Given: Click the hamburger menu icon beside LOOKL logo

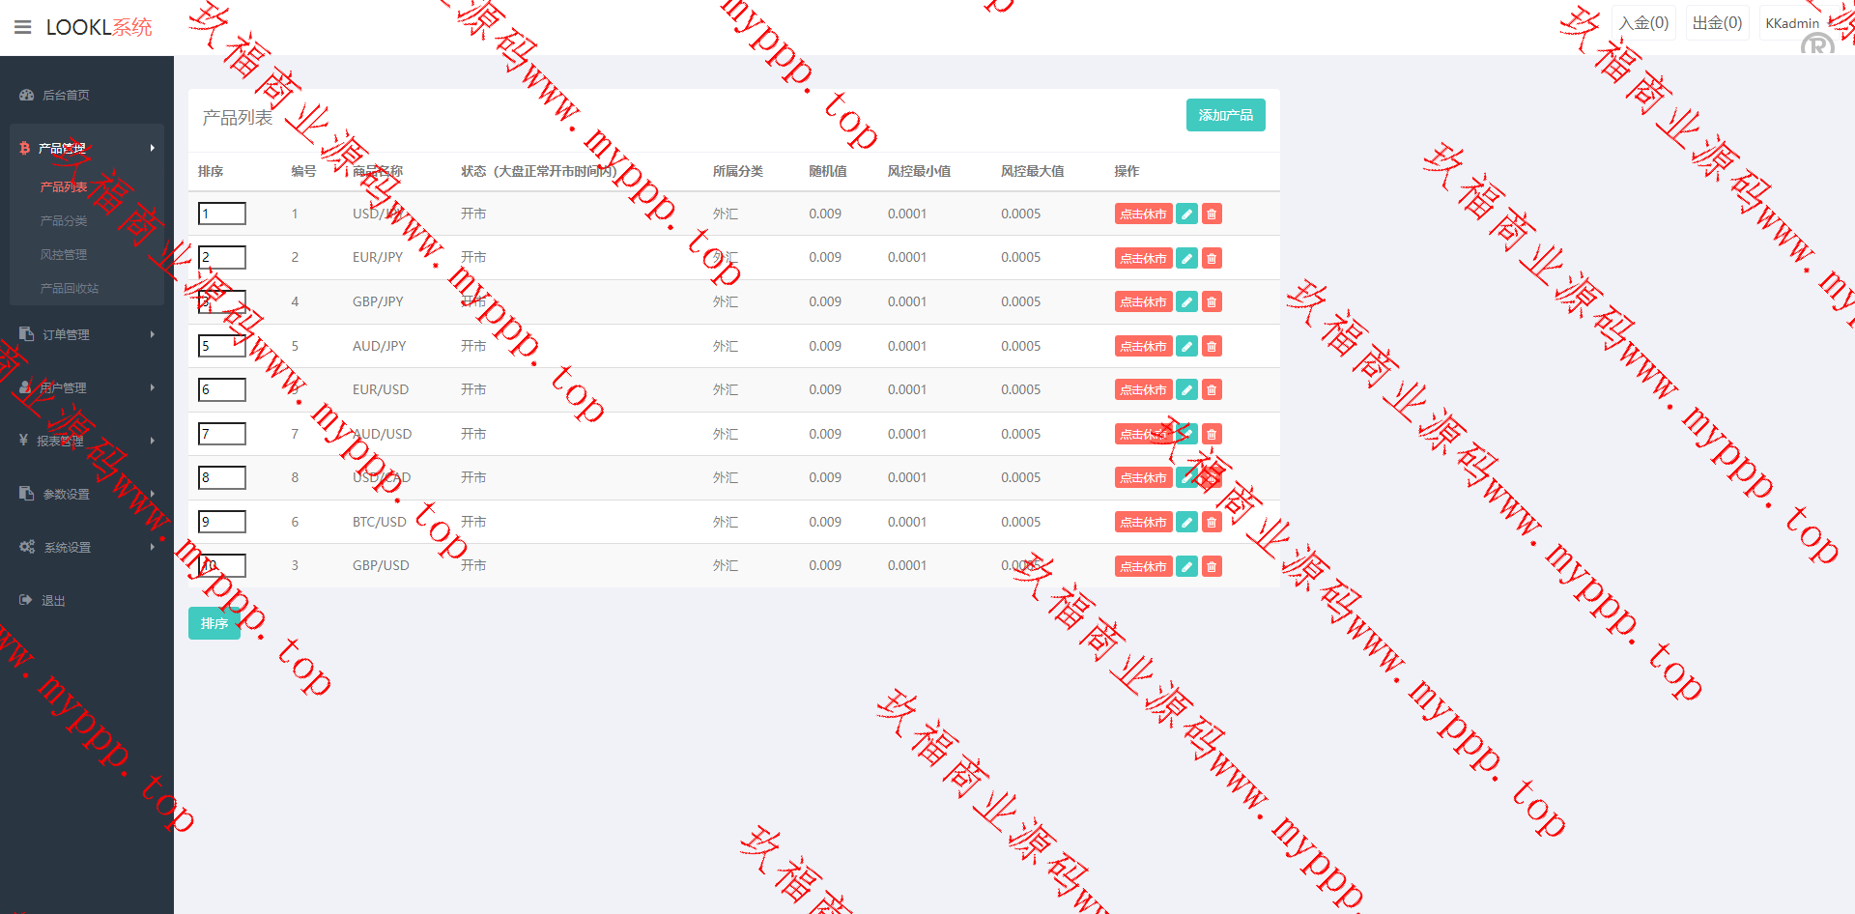Looking at the screenshot, I should tap(23, 27).
